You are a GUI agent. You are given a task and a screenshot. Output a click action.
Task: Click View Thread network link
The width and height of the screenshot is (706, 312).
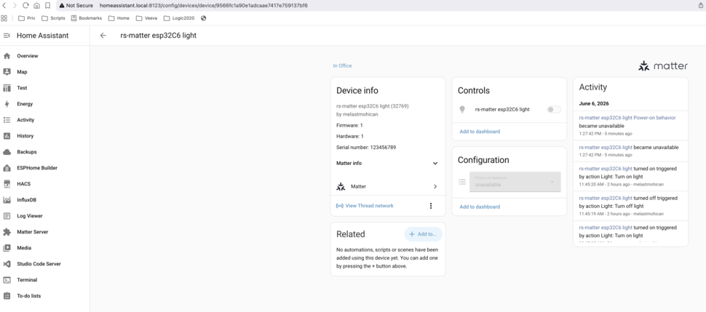[369, 206]
